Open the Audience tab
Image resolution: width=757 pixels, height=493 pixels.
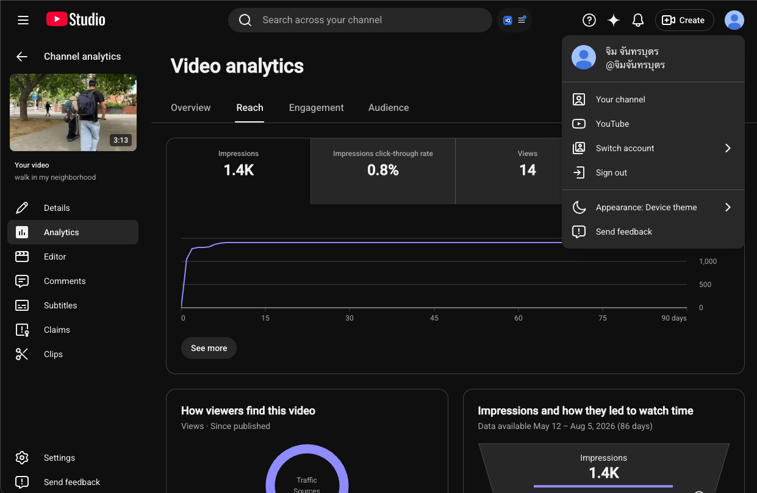pos(389,108)
